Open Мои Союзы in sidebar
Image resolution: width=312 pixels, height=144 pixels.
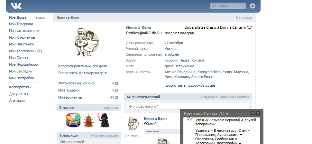[18, 58]
